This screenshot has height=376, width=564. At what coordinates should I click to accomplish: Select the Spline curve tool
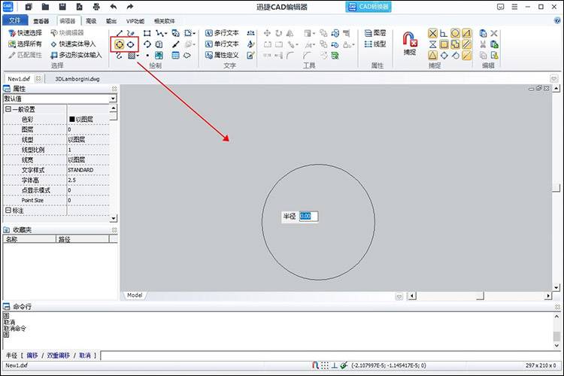[119, 56]
